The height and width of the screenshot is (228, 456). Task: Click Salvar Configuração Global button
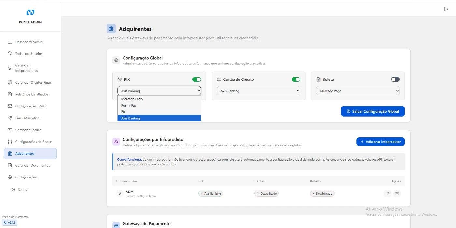point(372,111)
